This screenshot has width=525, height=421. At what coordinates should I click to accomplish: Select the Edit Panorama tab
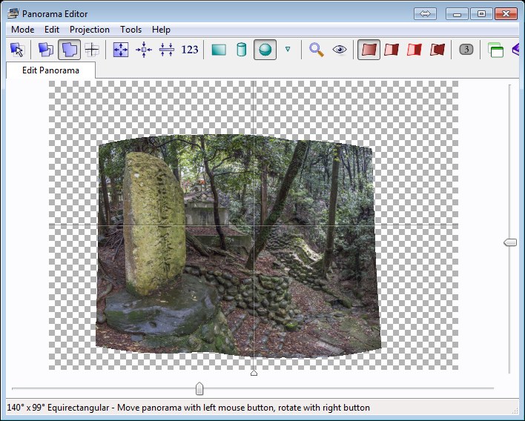50,70
